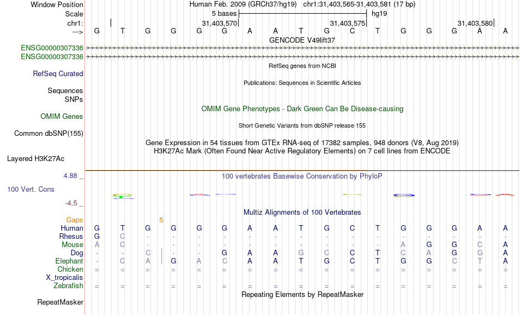Click the Sequences track label
The height and width of the screenshot is (315, 520).
(x=65, y=90)
